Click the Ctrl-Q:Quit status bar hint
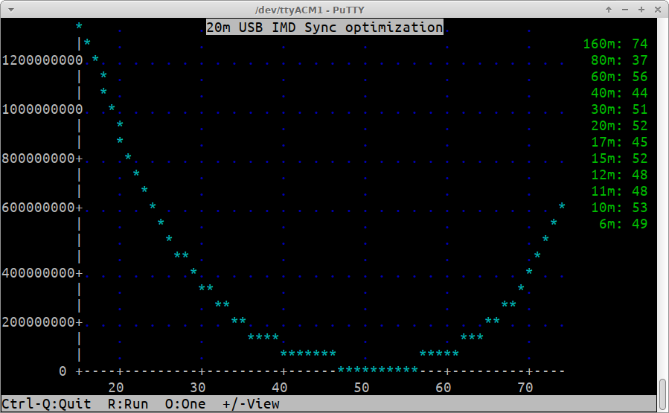Screen dimensions: 669x413 tap(46, 404)
